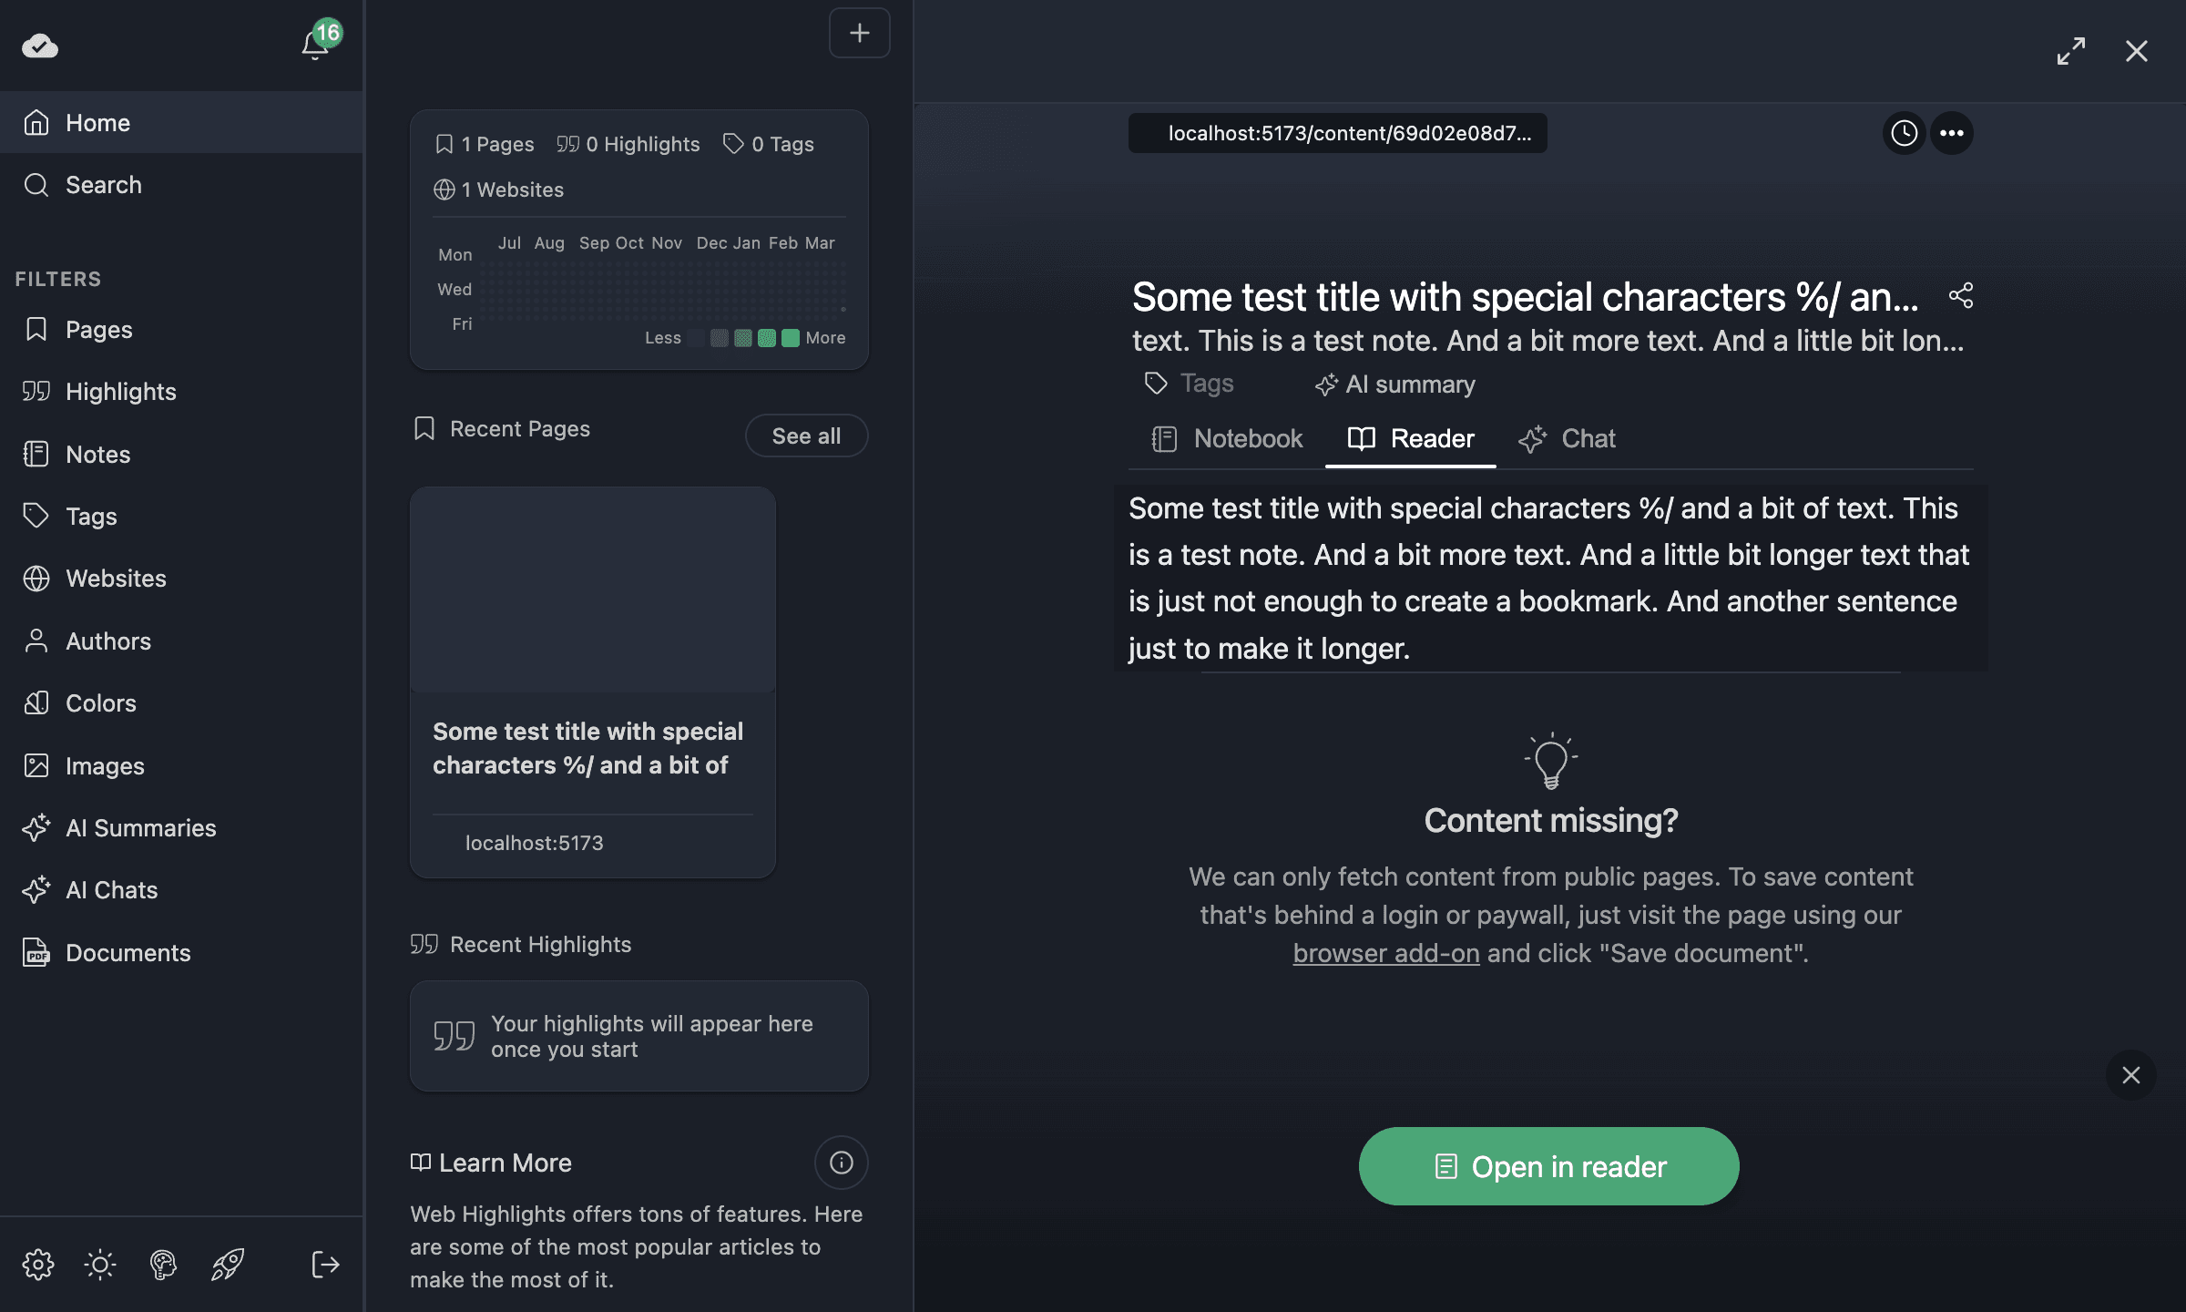Switch to the Notebook tab

pyautogui.click(x=1247, y=438)
